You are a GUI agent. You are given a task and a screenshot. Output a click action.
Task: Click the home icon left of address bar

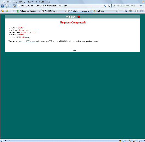[x=14, y=6]
